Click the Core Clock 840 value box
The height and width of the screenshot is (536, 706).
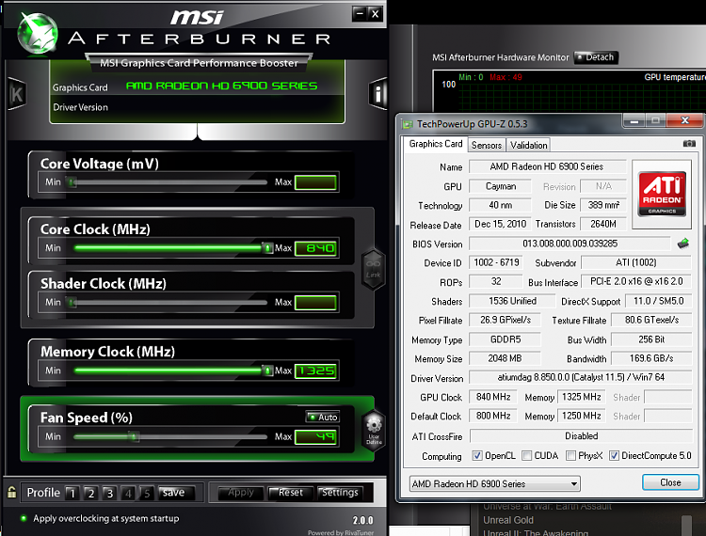click(315, 248)
